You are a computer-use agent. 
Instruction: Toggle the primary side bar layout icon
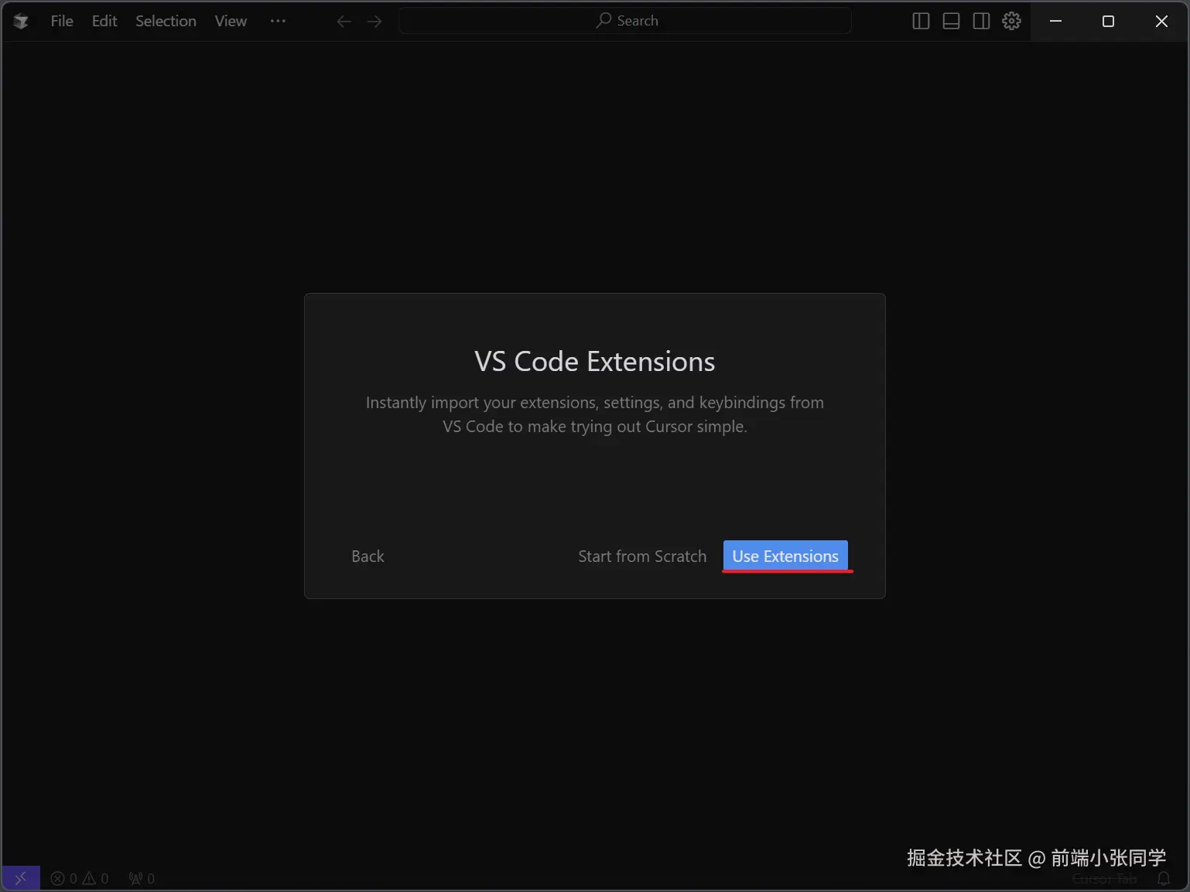(x=921, y=21)
